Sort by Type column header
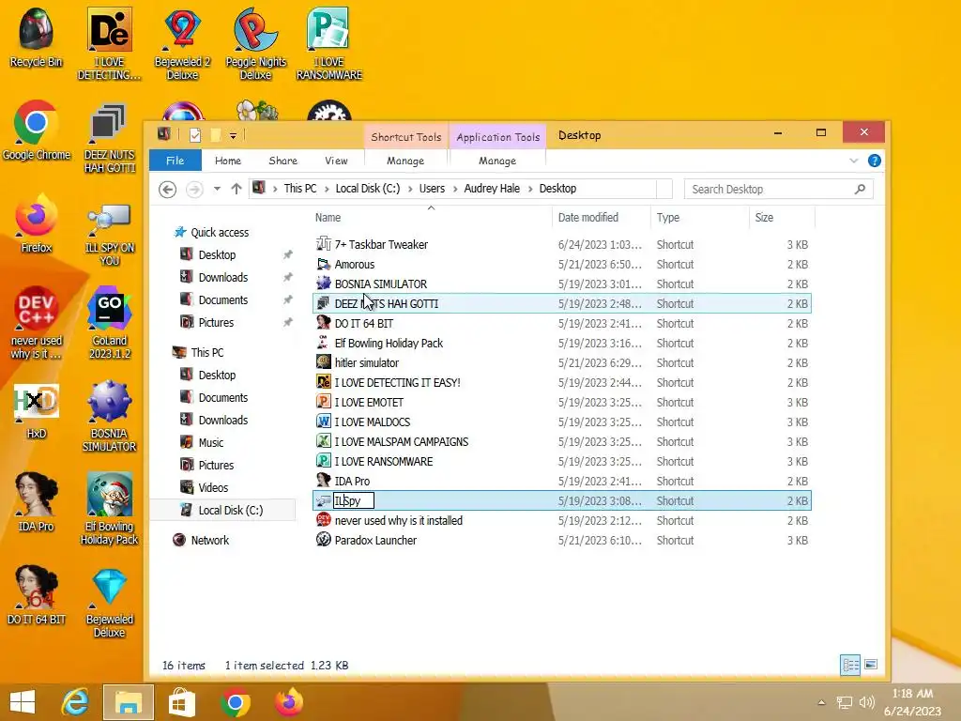 (699, 217)
